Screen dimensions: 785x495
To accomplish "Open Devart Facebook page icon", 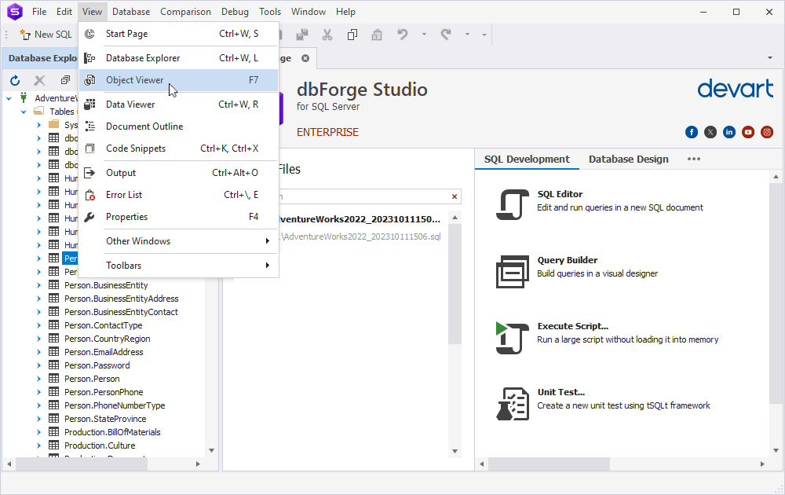I will 692,132.
